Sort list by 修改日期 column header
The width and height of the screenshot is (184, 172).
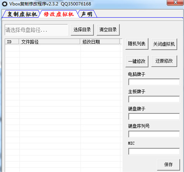tap(100, 42)
